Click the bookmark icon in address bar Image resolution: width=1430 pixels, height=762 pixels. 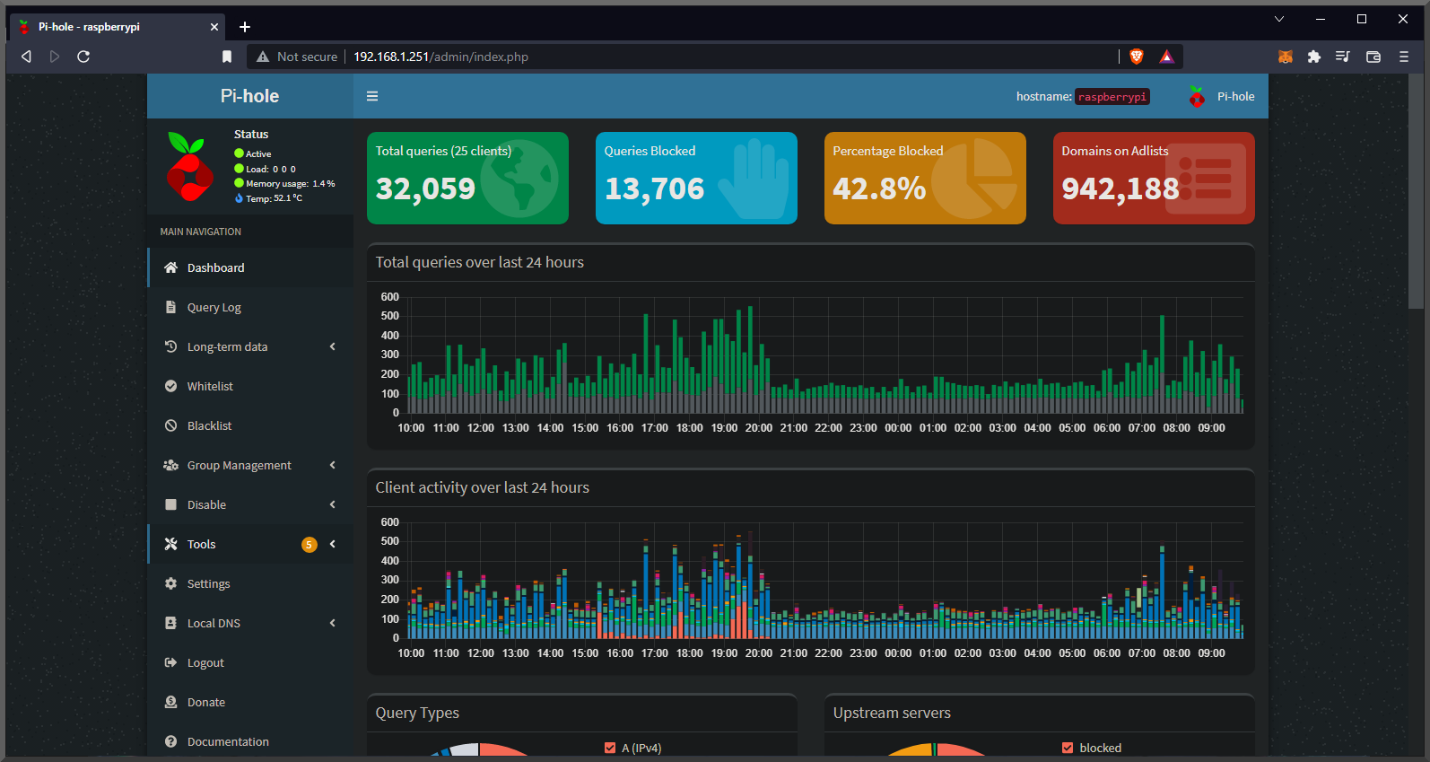point(227,57)
